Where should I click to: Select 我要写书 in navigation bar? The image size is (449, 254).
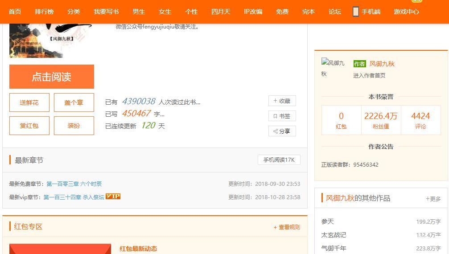coord(106,12)
